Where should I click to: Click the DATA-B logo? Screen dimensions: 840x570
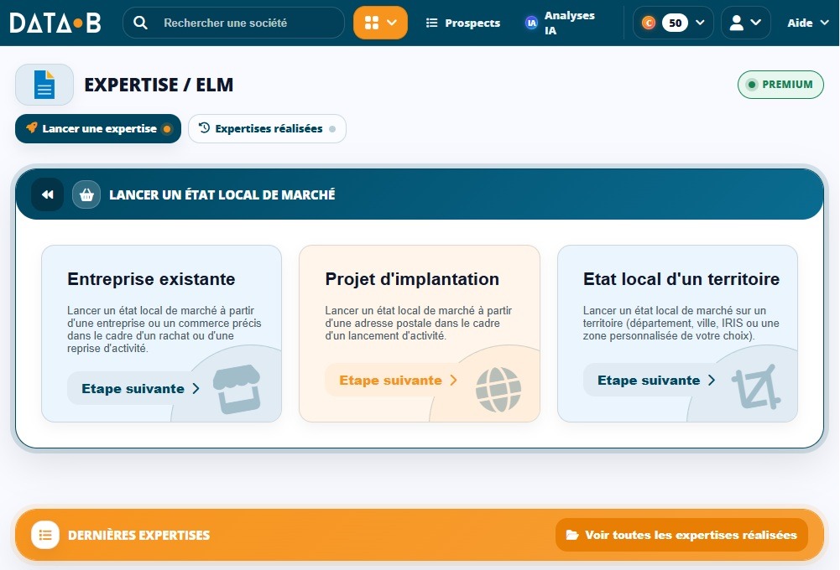(55, 23)
